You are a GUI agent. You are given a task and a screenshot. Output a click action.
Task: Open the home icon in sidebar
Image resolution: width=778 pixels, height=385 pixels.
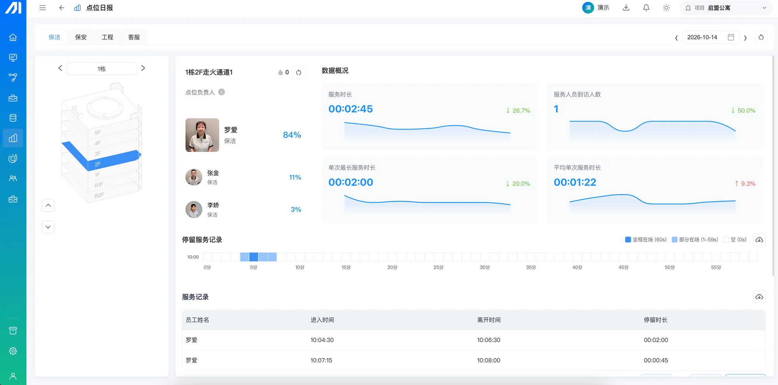click(13, 37)
